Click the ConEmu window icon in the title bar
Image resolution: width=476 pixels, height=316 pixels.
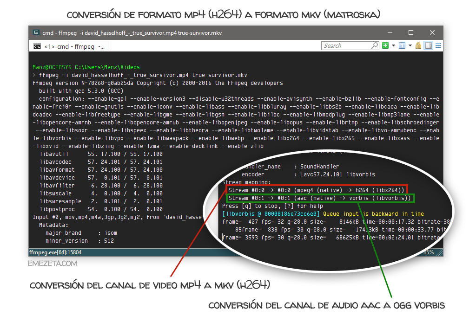tap(36, 32)
